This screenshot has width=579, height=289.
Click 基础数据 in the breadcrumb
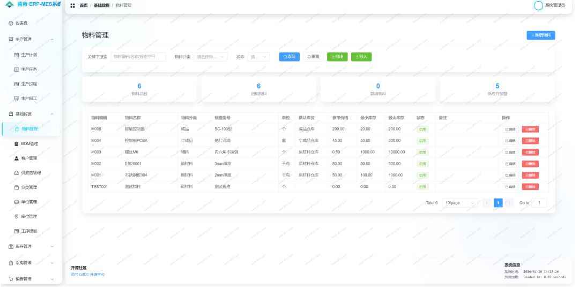[x=101, y=5]
